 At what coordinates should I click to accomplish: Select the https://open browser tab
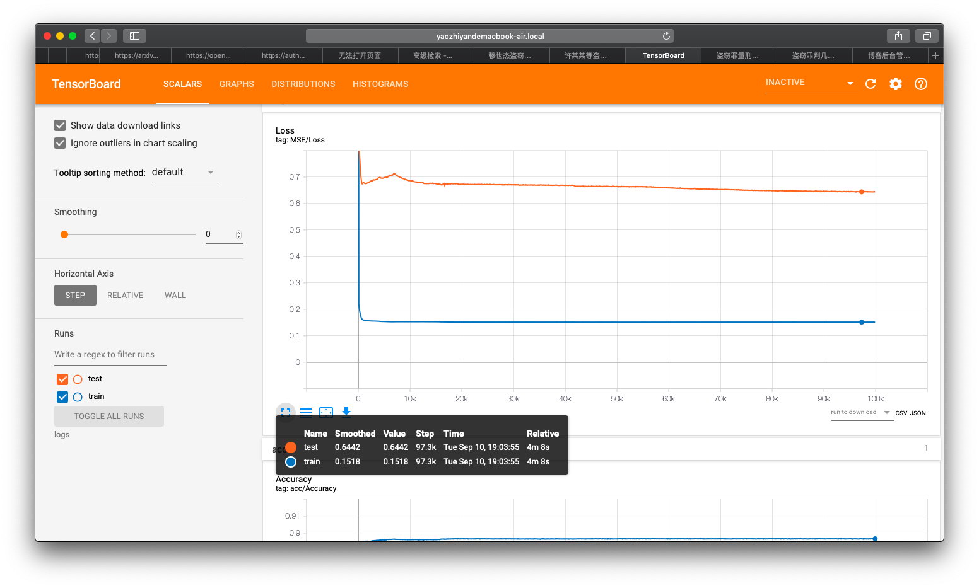(208, 55)
